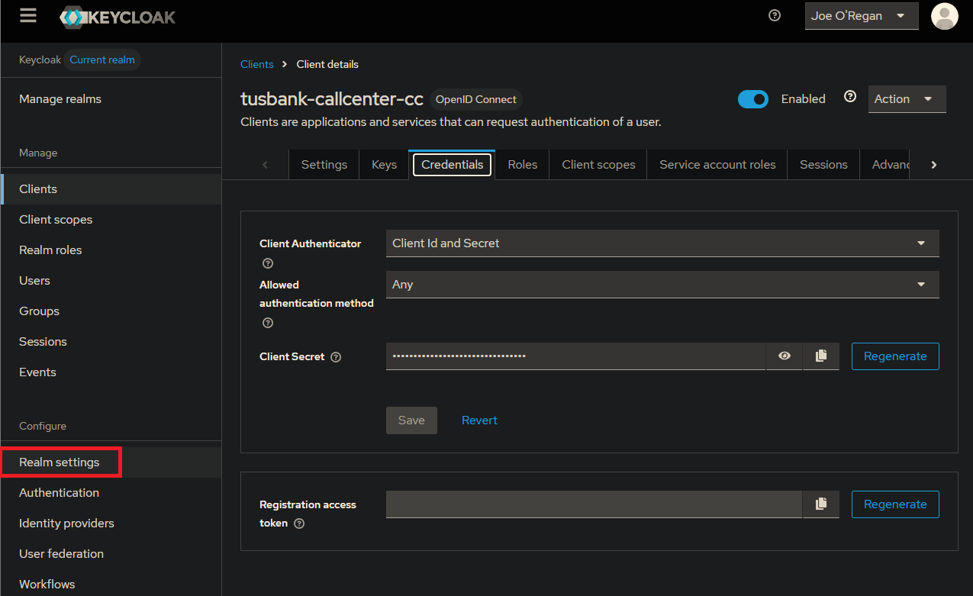The height and width of the screenshot is (596, 973).
Task: Click Client Authenticator help icon
Action: pyautogui.click(x=268, y=263)
